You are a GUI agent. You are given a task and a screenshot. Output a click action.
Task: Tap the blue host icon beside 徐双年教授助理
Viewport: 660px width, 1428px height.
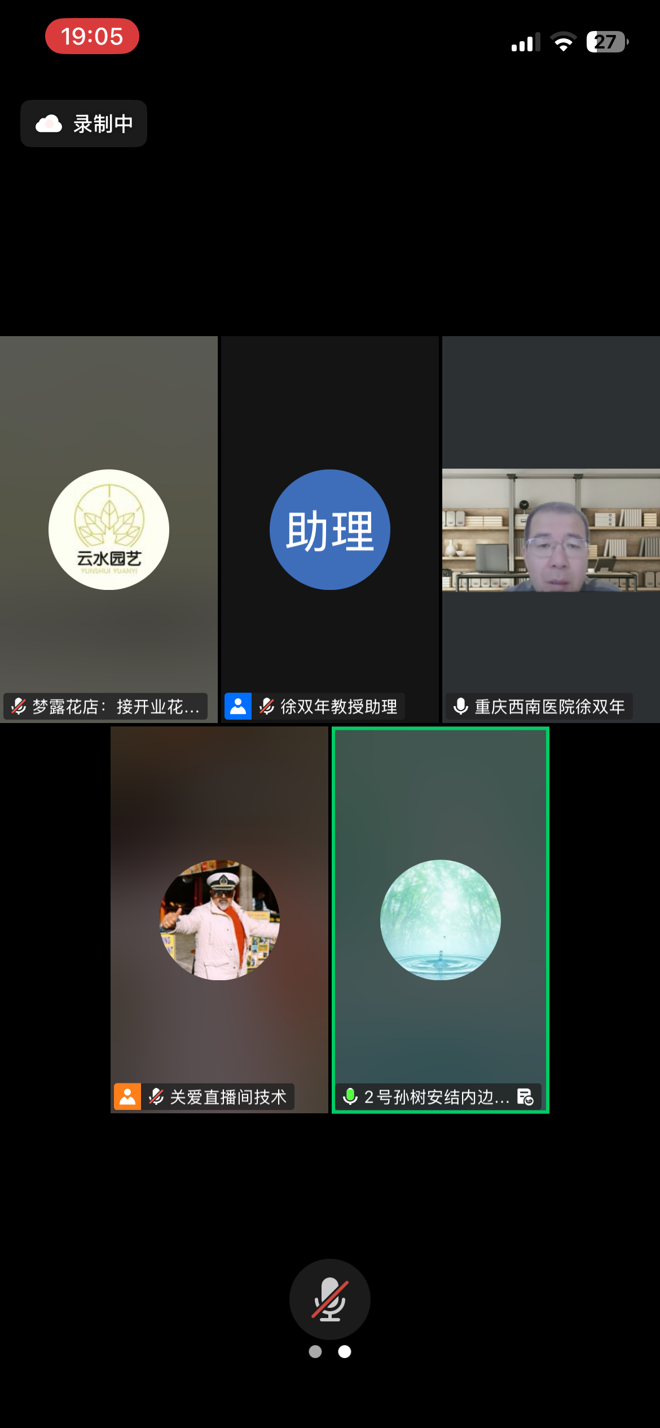[x=238, y=706]
